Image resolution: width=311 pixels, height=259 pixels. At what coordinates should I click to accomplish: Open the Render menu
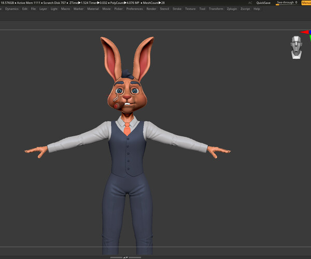(151, 9)
